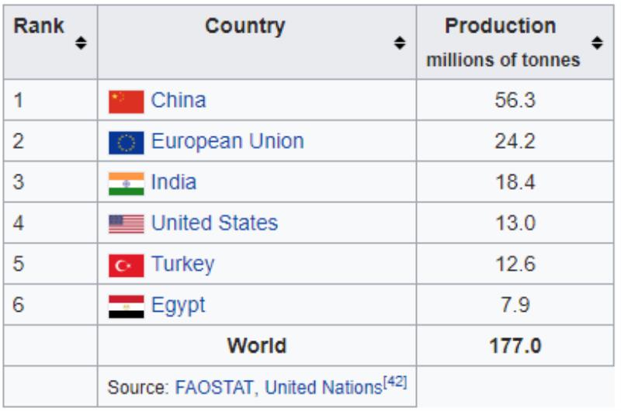This screenshot has width=621, height=411.
Task: Click the Egypt flag icon
Action: 127,306
